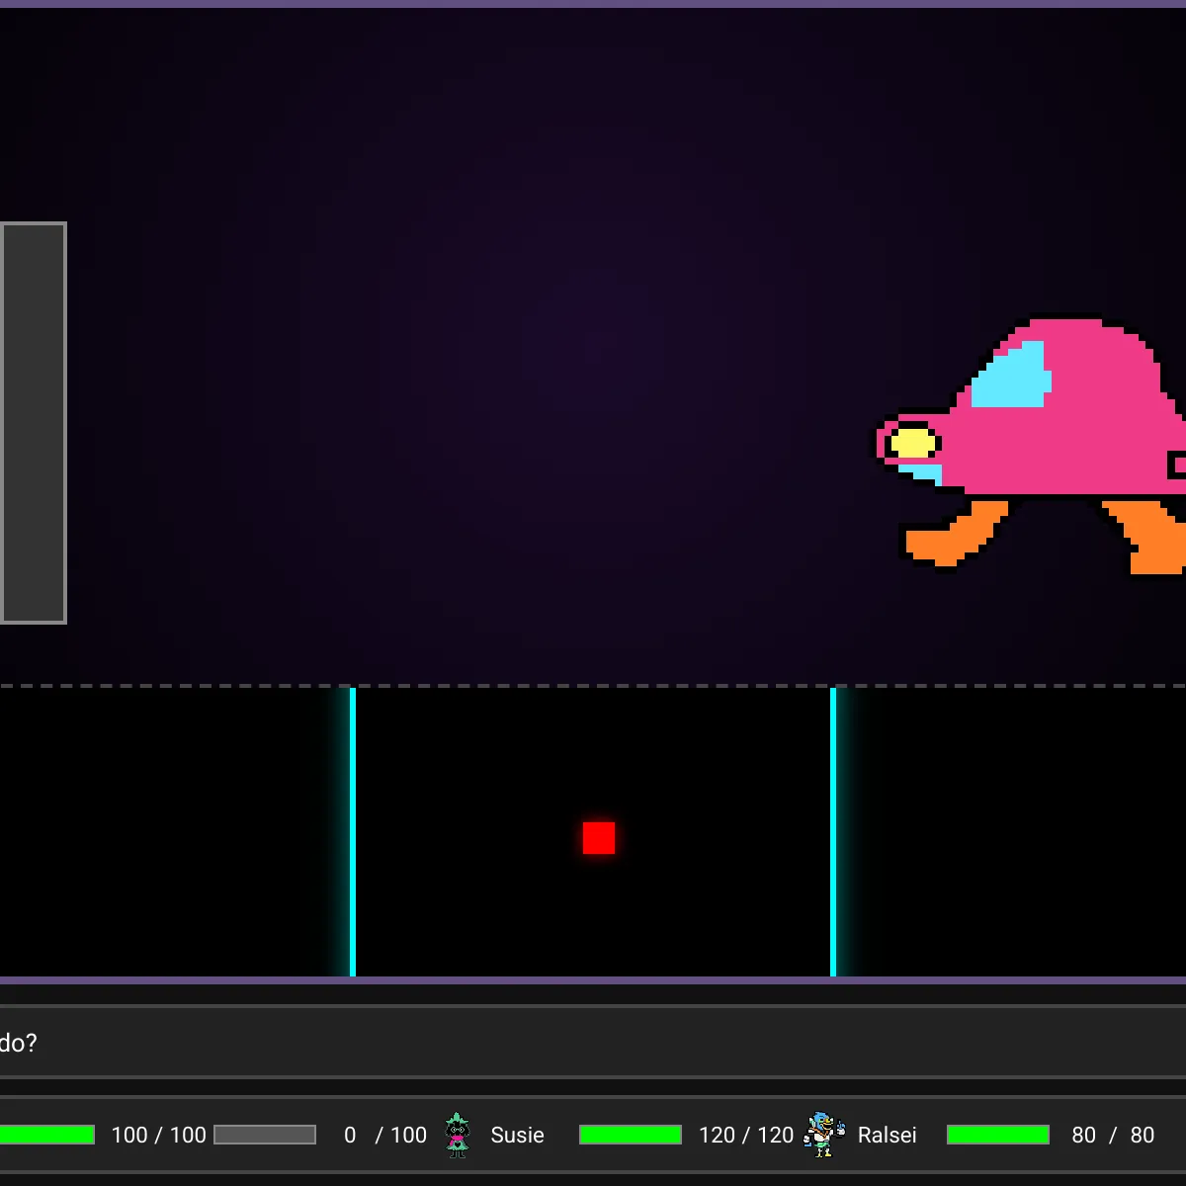Click the right cyan arena boundary line

coord(833,832)
